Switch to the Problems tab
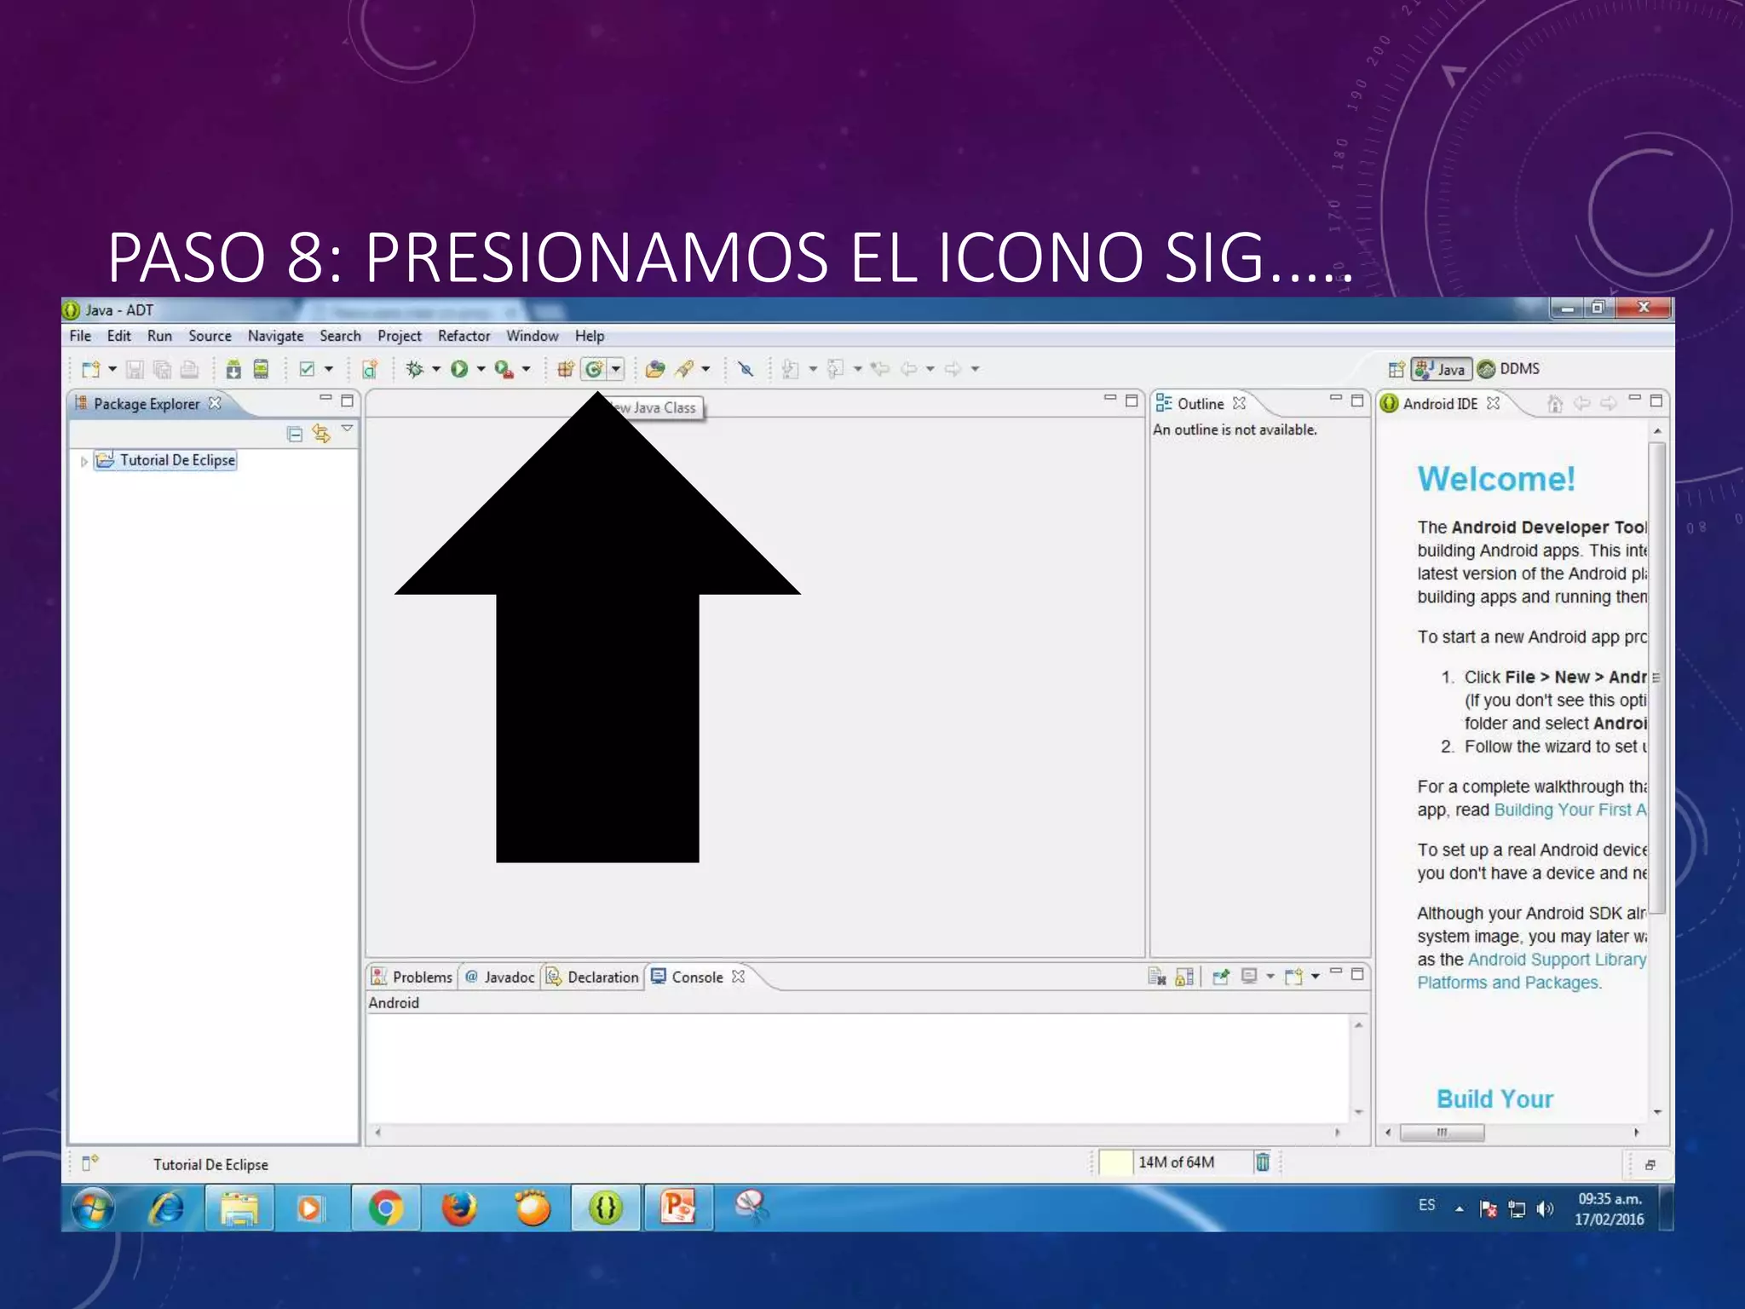Screen dimensions: 1745x1309 (x=412, y=977)
